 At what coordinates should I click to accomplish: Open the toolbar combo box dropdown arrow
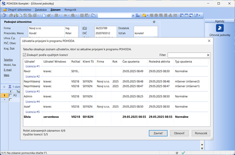133,15
